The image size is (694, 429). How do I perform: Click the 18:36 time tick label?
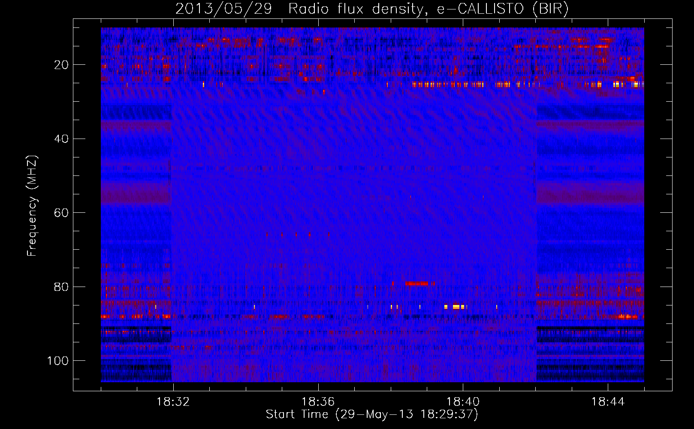click(318, 402)
